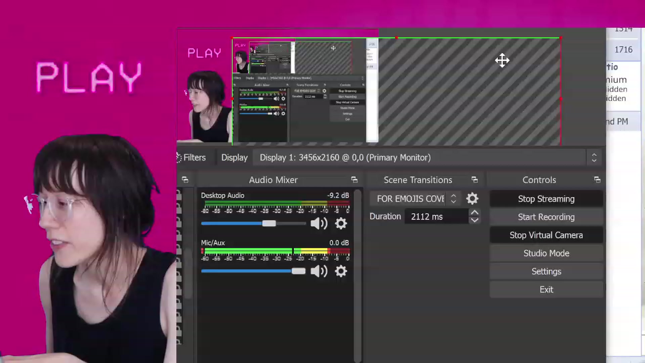Click the Mic/Aux 0.0 dB reading
Viewport: 645px width, 363px height.
tap(339, 243)
